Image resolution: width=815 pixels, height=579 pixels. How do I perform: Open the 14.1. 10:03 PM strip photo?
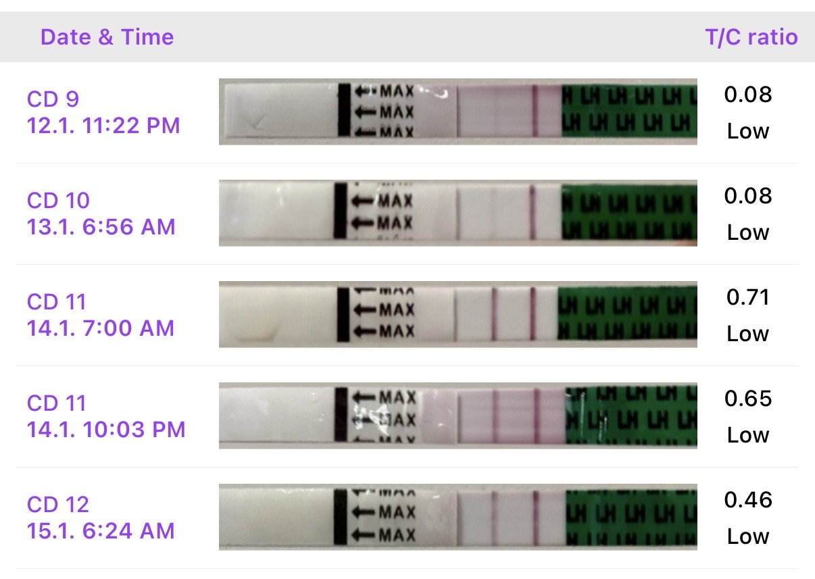pyautogui.click(x=458, y=416)
